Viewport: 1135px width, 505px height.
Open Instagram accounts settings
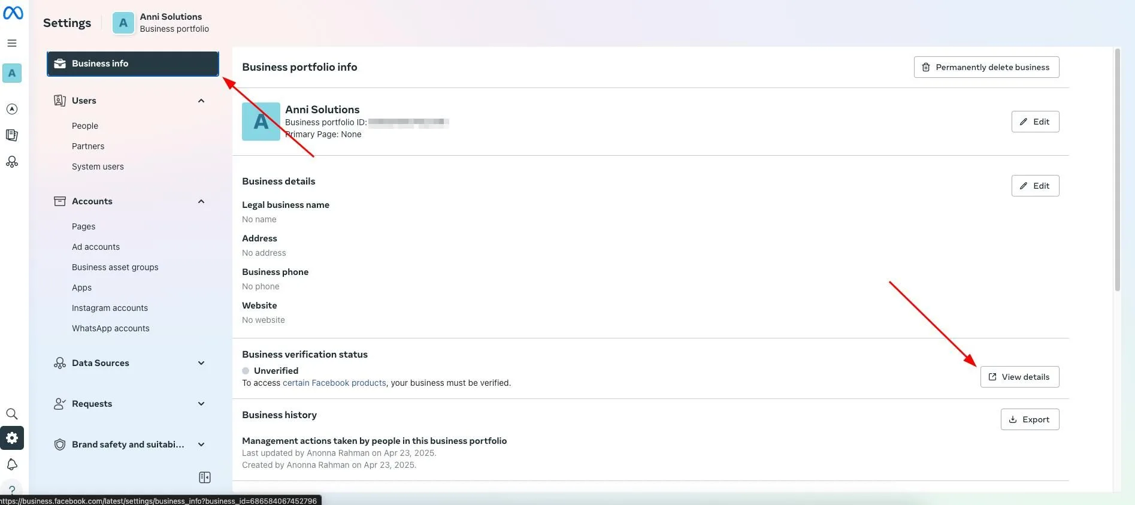coord(110,308)
